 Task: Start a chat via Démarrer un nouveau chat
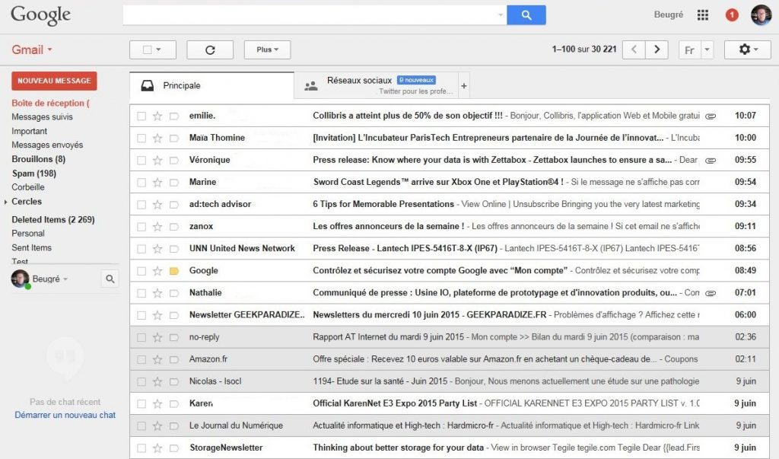coord(65,415)
